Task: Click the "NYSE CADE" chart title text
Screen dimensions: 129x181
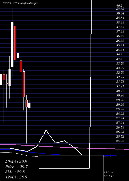Action: (x=10, y=3)
